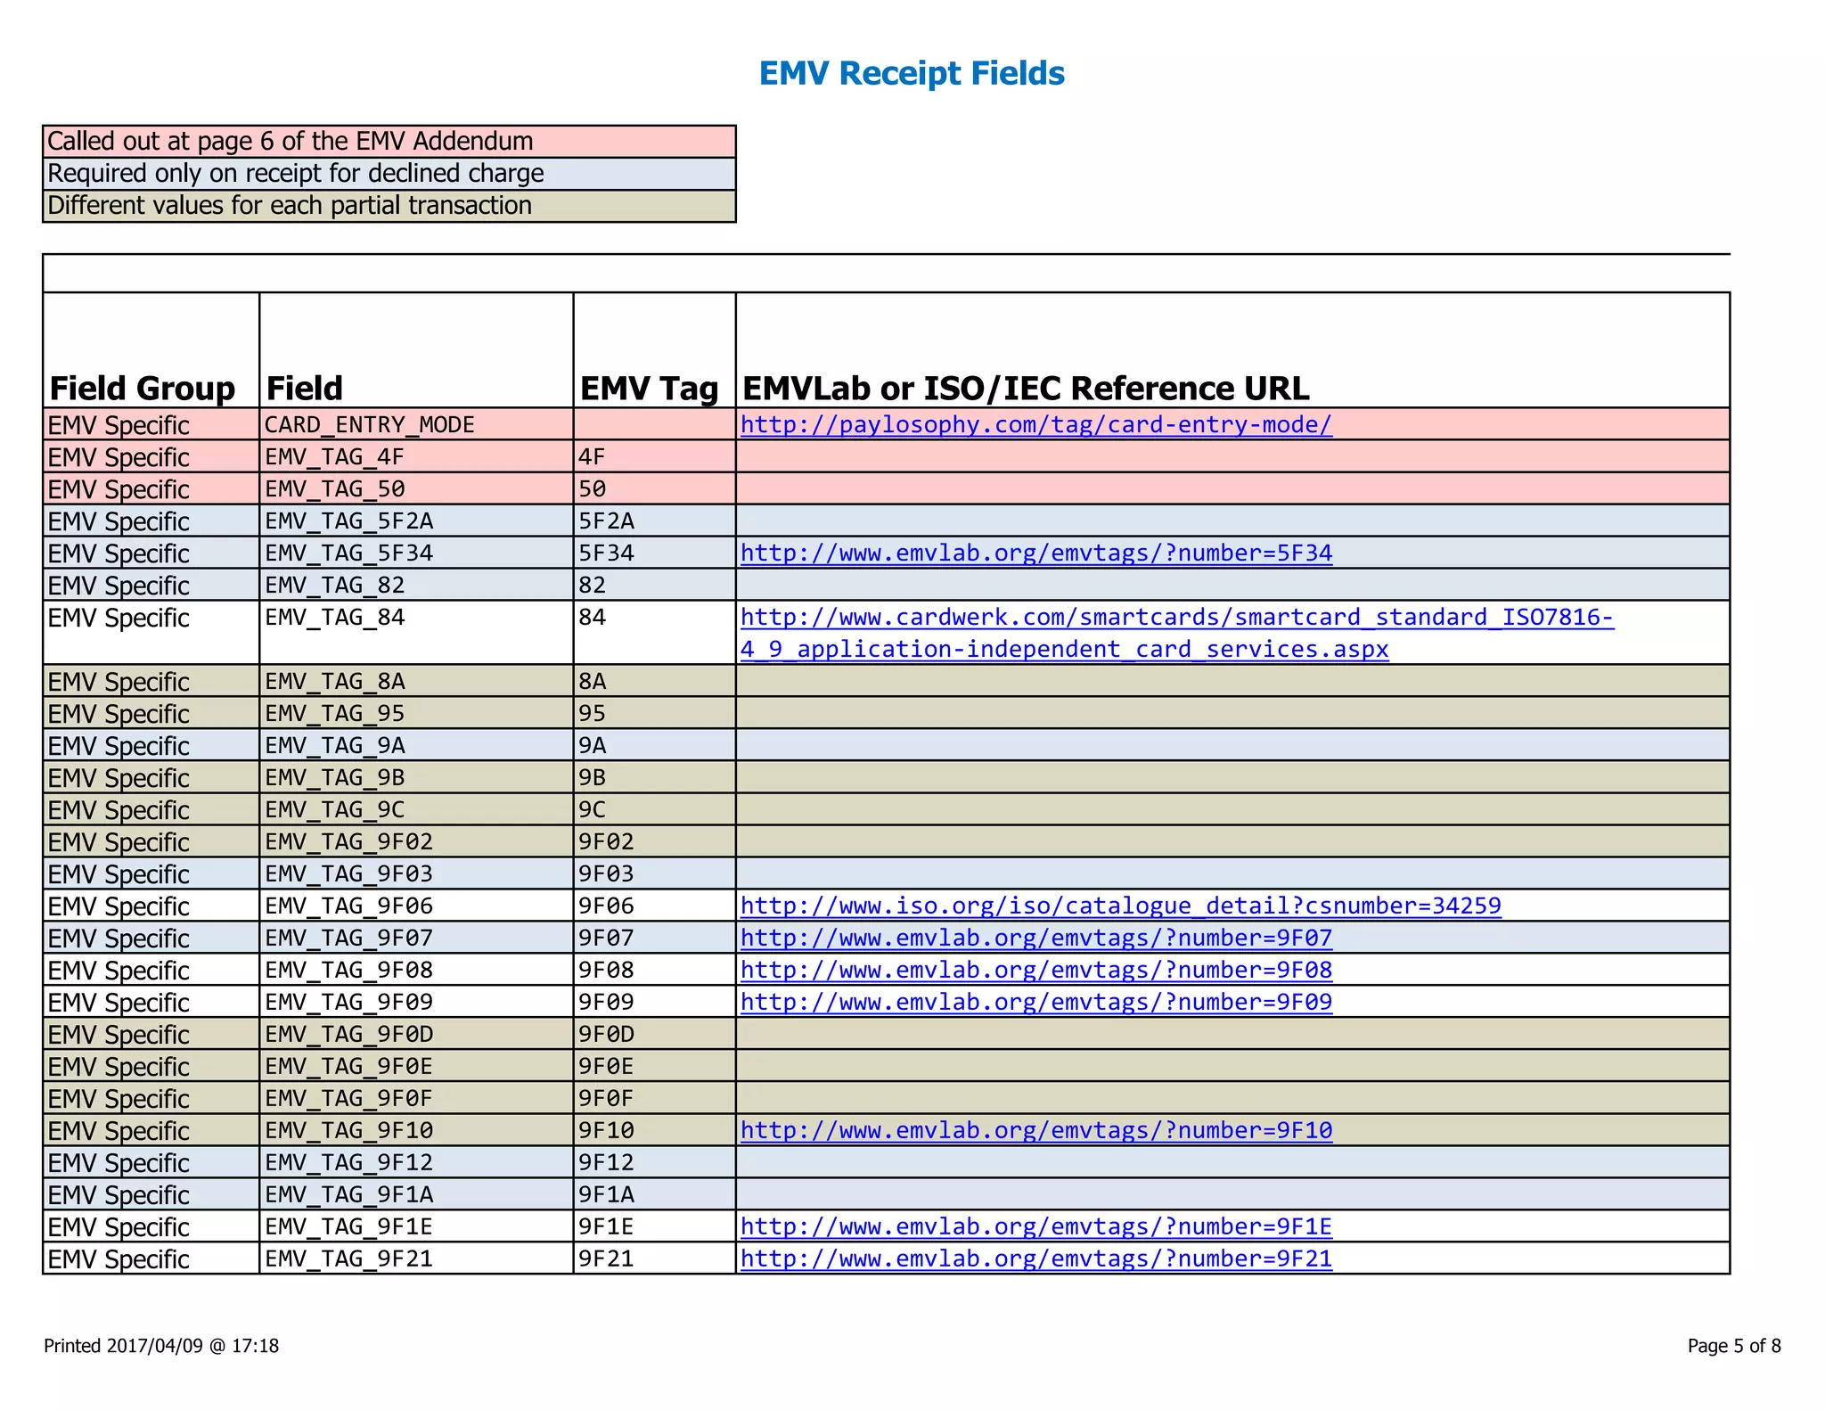Open the emvlab 9F08 reference link
Image resolution: width=1825 pixels, height=1410 pixels.
click(1035, 970)
